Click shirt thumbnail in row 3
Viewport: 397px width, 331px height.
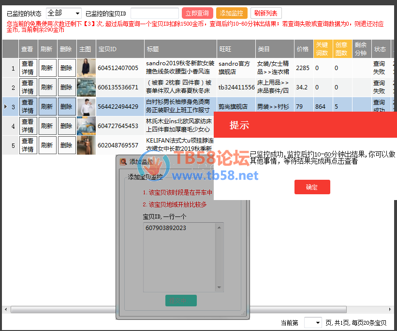(86, 107)
